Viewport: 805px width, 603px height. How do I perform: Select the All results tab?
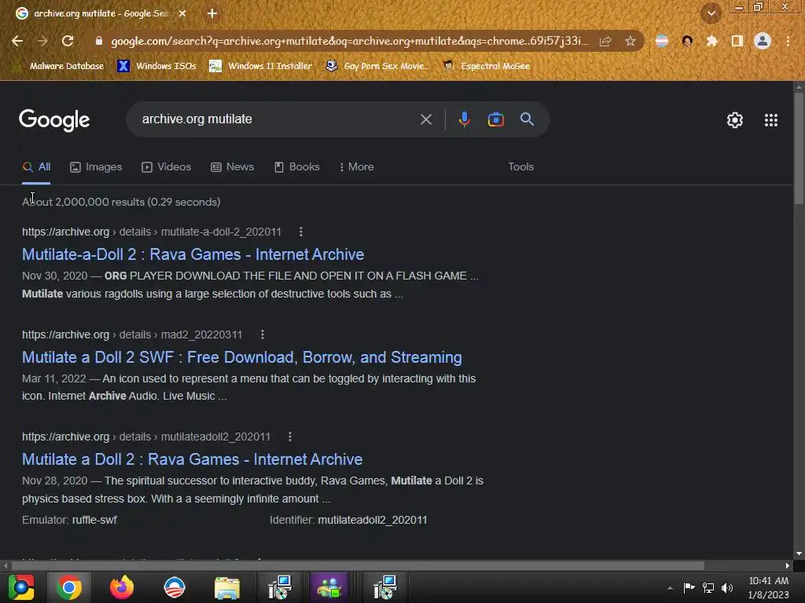tap(36, 166)
